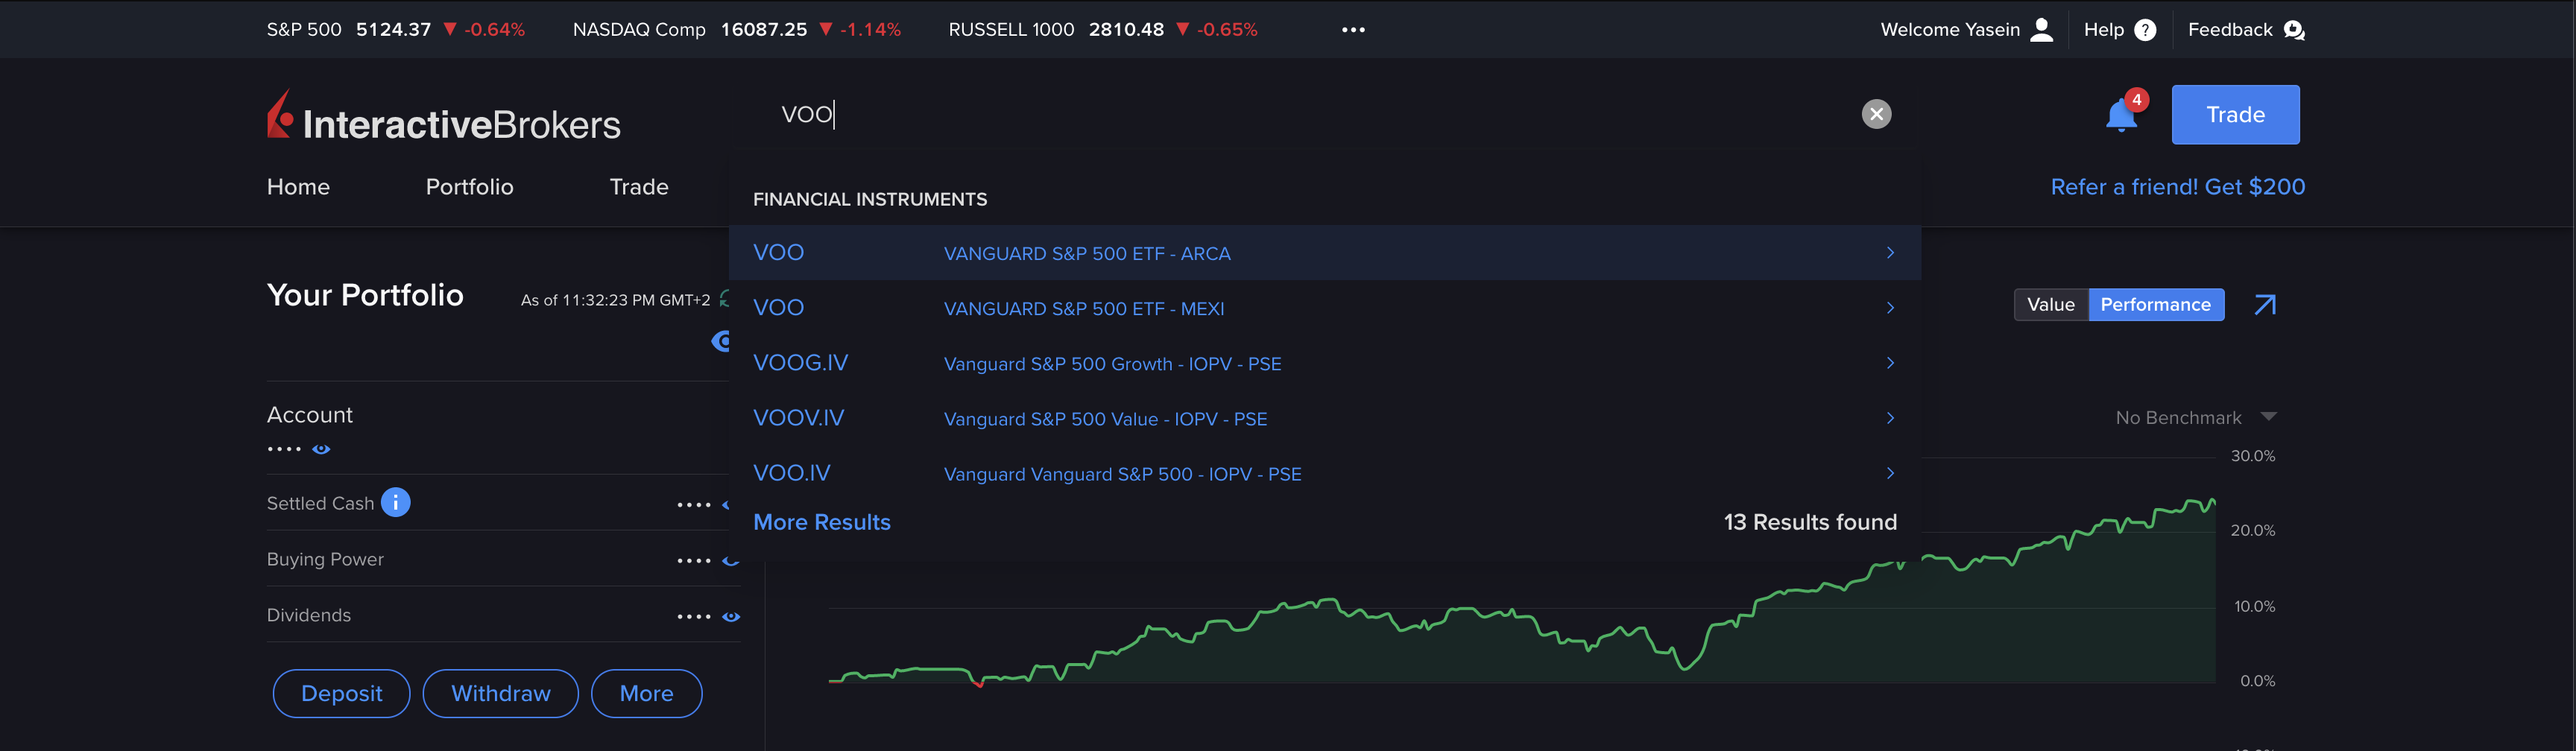Click the RUSSELL 1000 ticker
The height and width of the screenshot is (751, 2576).
(1103, 30)
